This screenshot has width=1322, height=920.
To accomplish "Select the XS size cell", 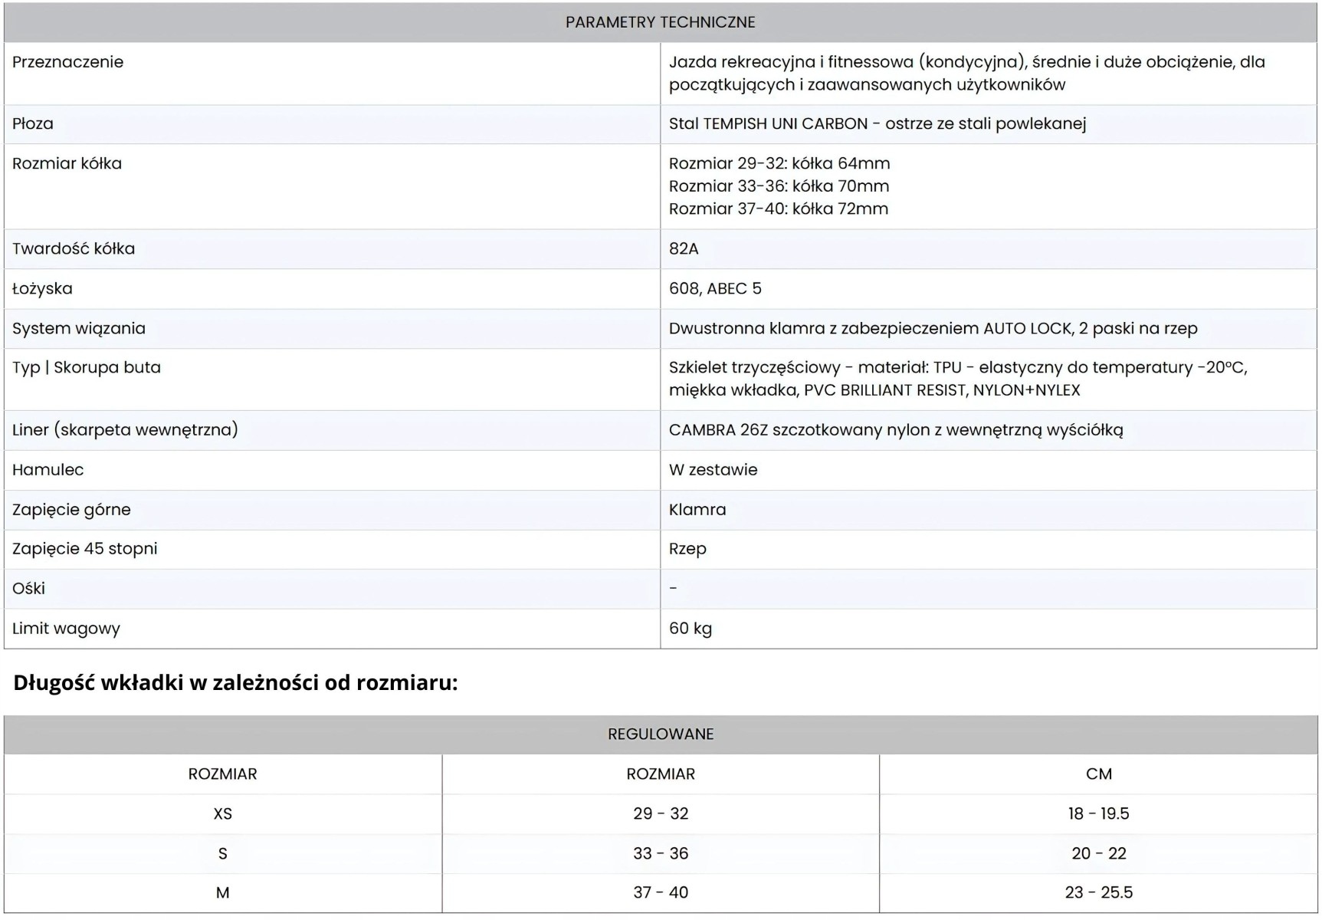I will click(x=223, y=813).
